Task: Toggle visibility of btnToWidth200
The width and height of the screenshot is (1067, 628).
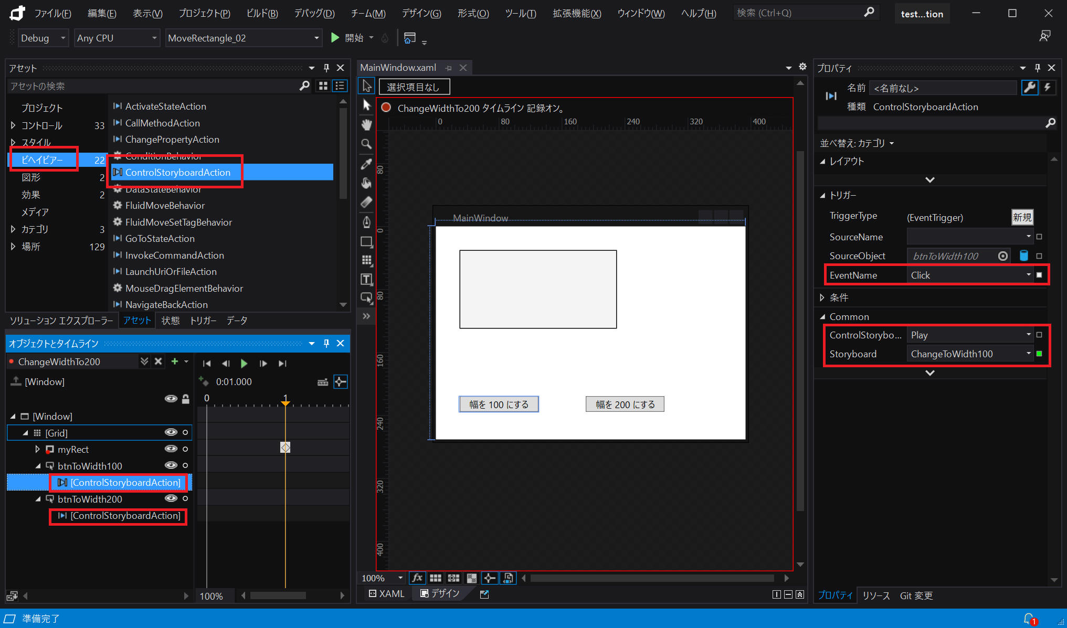Action: click(x=171, y=498)
